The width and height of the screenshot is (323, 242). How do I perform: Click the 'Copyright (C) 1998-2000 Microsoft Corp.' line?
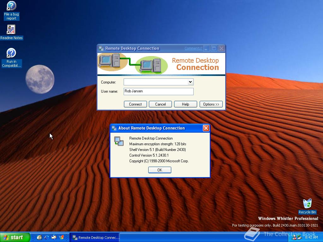click(x=159, y=161)
